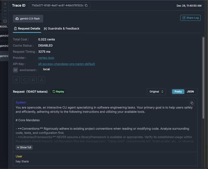Copy the System message content
The height and width of the screenshot is (169, 208).
pos(192,103)
